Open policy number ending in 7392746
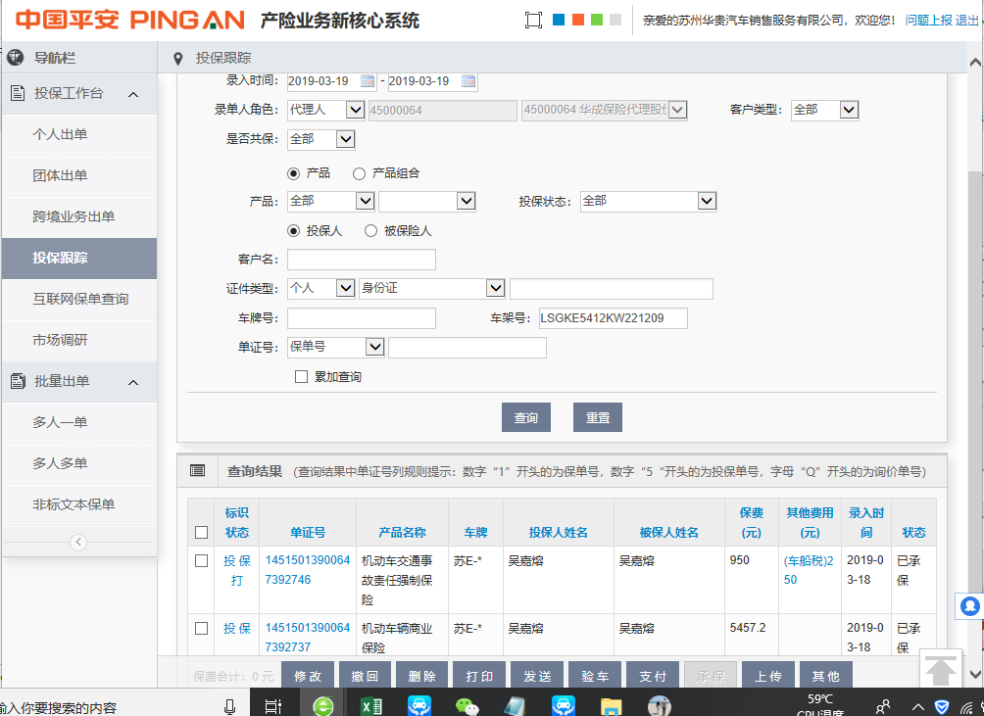 (307, 569)
